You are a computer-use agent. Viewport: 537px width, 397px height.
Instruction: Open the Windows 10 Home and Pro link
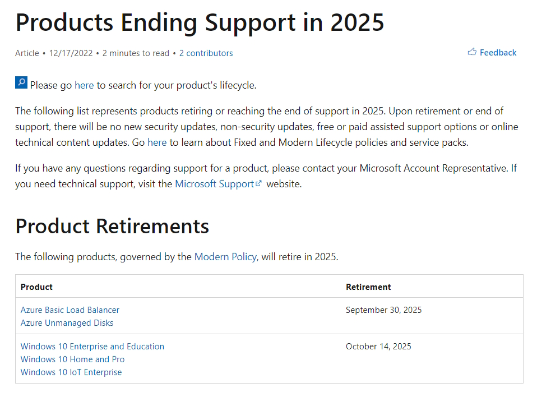pyautogui.click(x=72, y=359)
